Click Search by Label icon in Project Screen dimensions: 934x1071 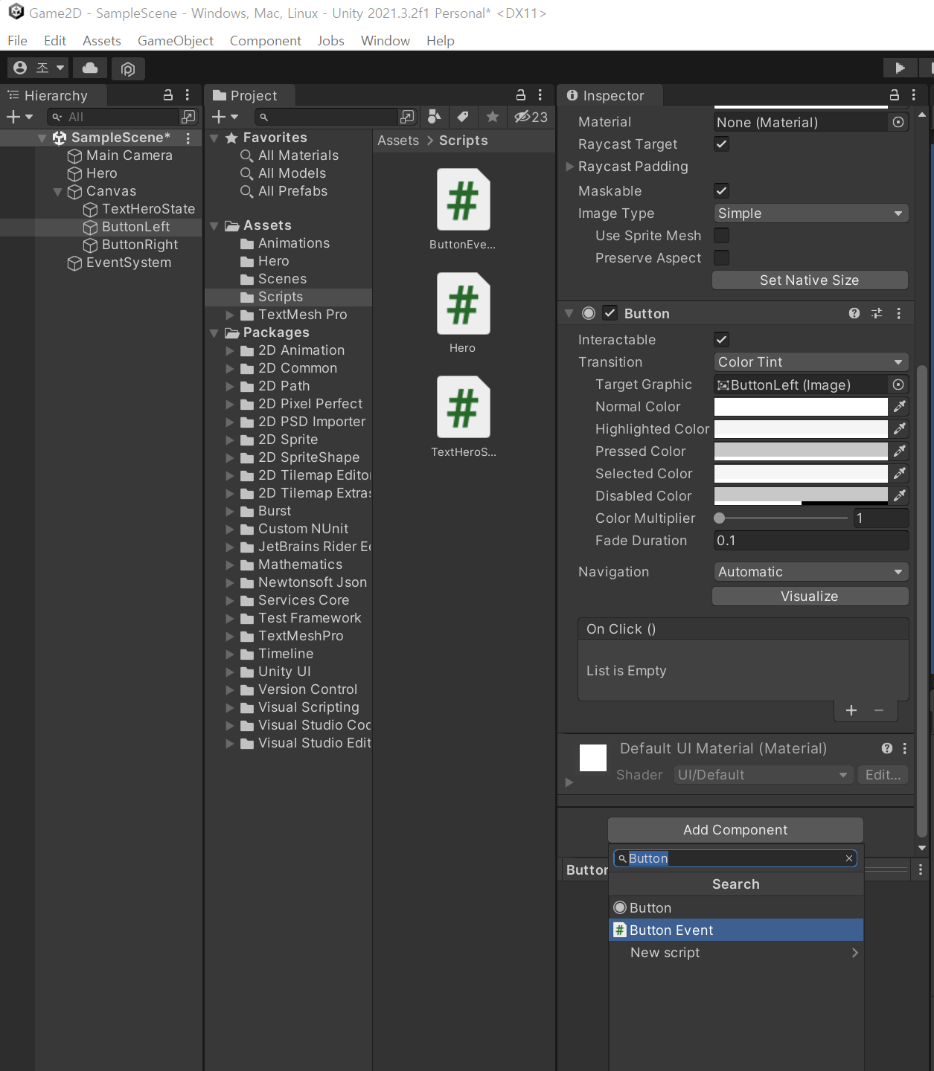pyautogui.click(x=463, y=117)
